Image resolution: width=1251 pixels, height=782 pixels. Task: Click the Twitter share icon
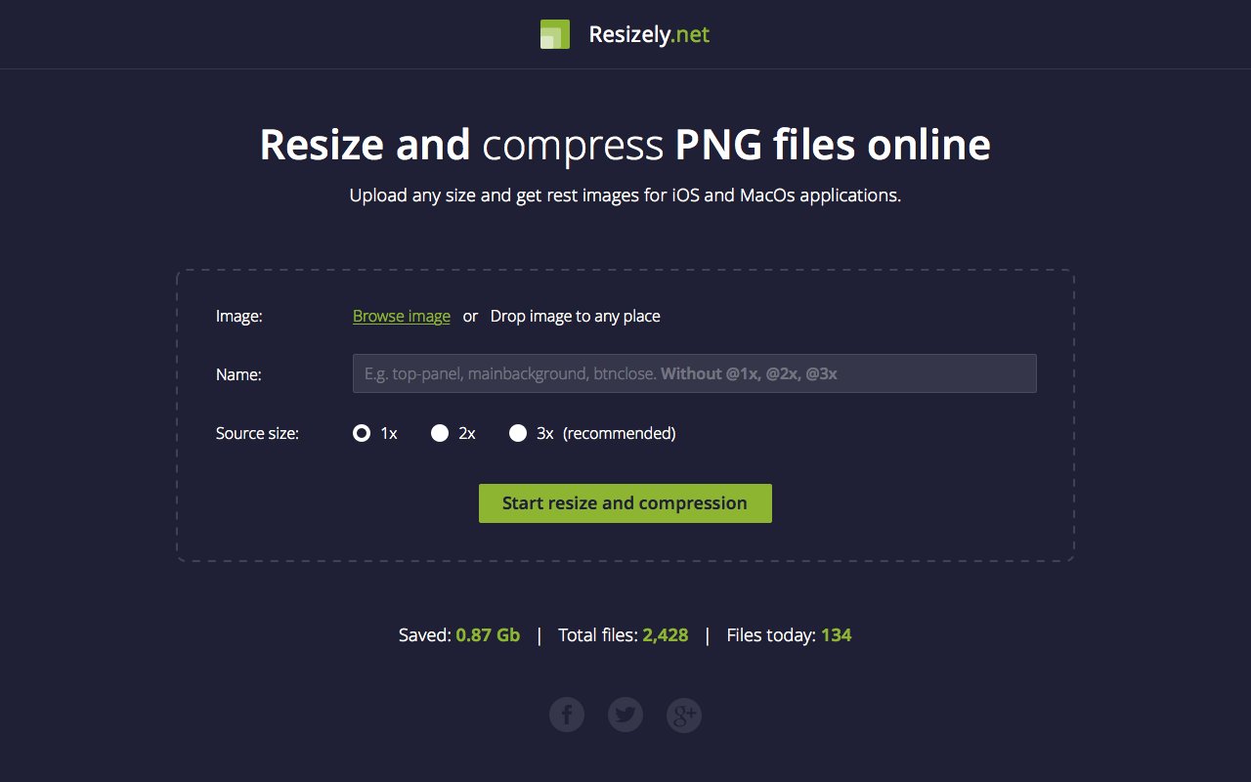(x=625, y=715)
